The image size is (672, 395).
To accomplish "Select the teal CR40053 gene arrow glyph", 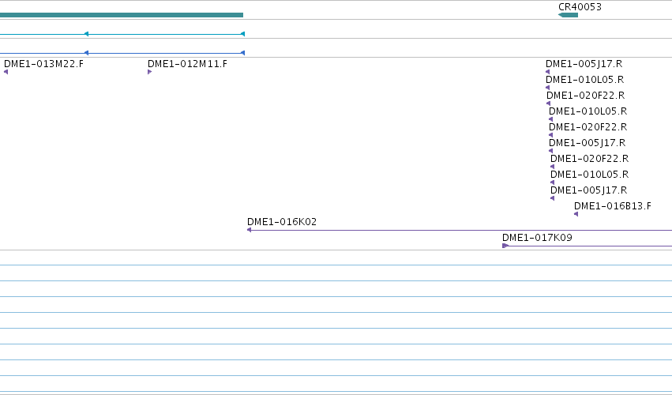I will [x=569, y=15].
